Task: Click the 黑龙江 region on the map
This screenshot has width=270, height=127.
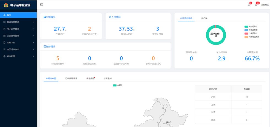Action: click(x=169, y=122)
